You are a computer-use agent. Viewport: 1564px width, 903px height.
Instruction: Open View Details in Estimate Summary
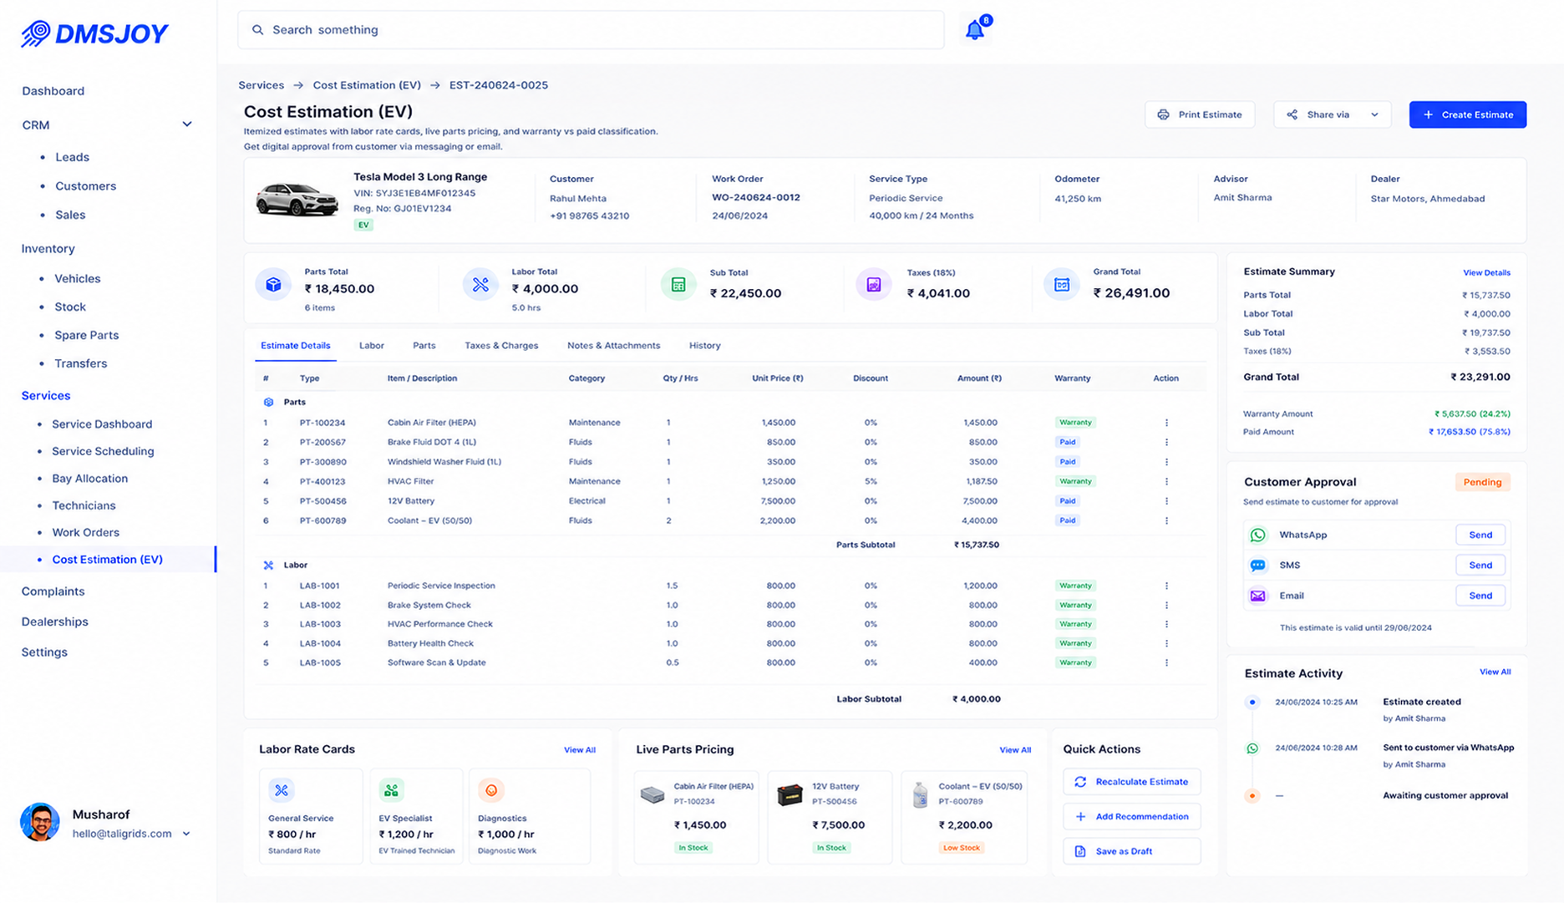[x=1486, y=272]
